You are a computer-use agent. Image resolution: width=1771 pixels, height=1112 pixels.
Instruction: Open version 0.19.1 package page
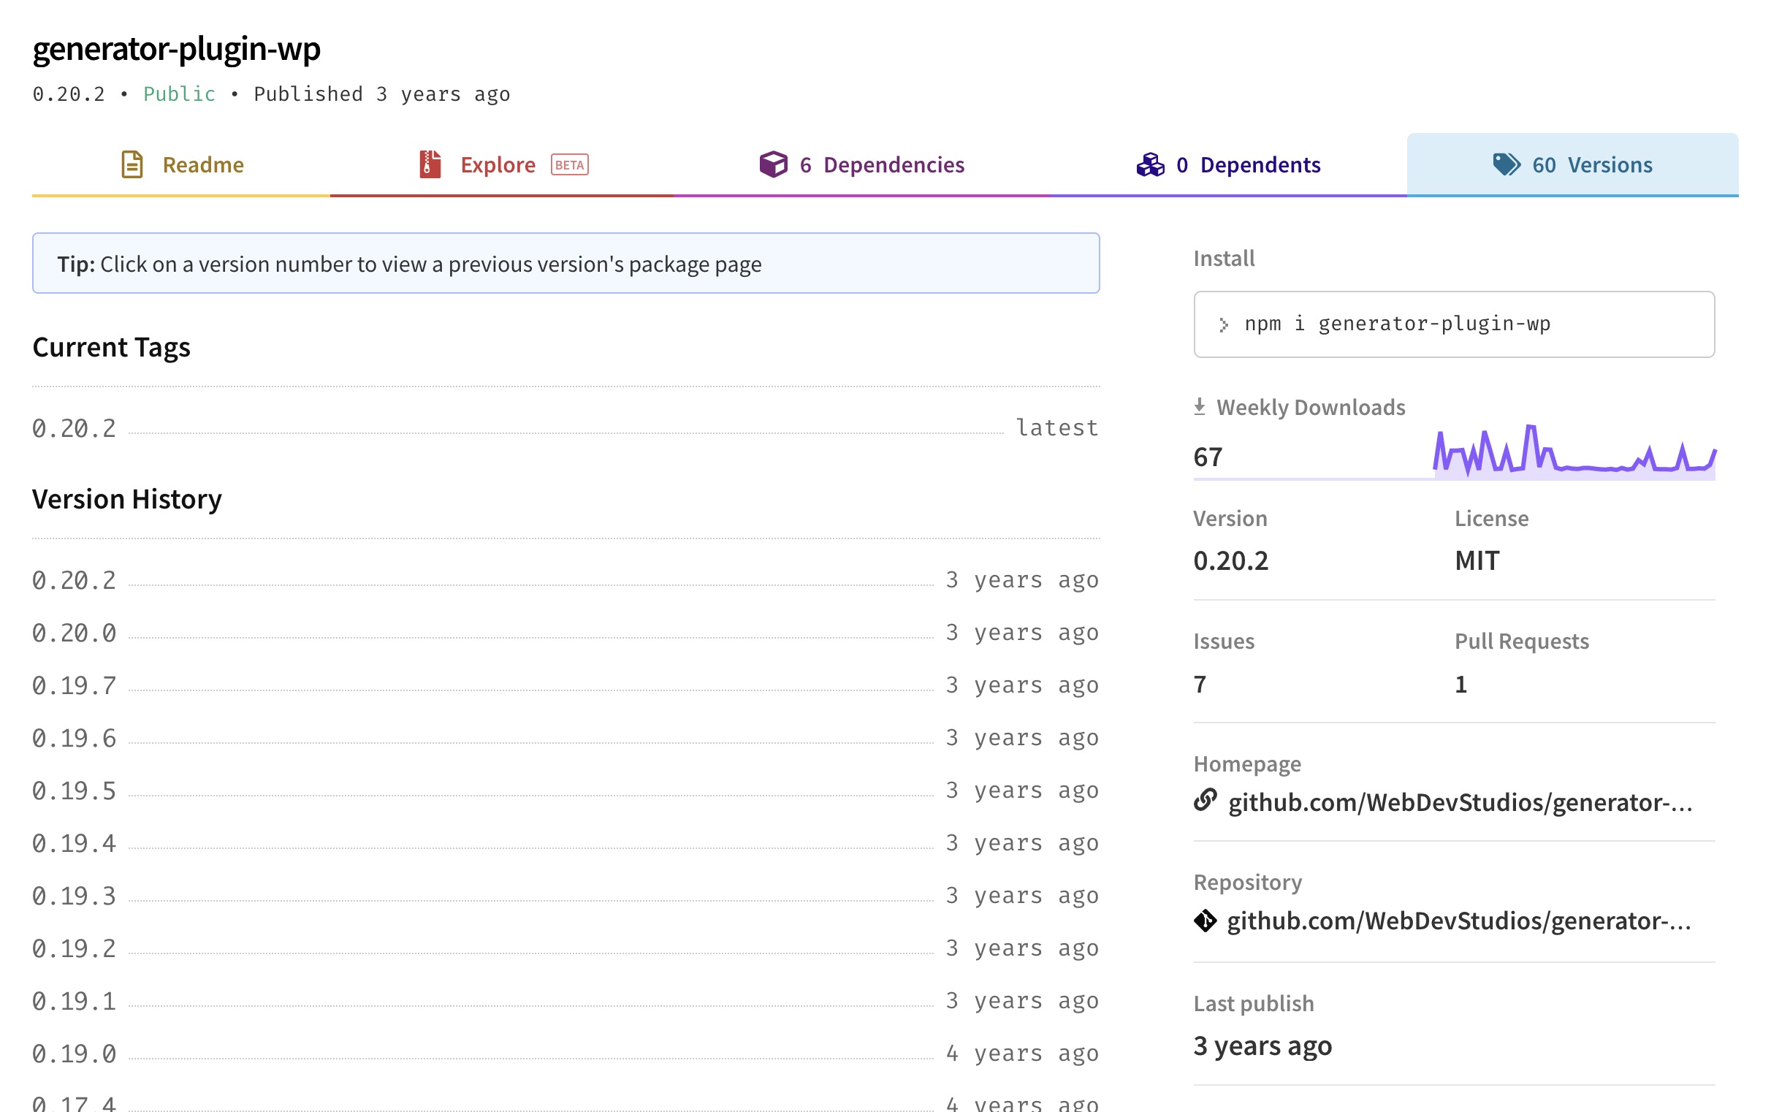75,1001
